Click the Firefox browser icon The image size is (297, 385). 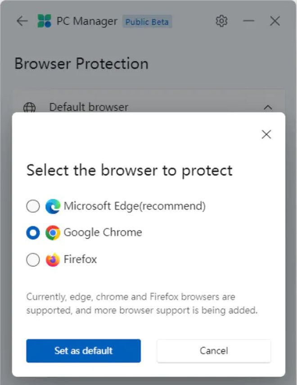[53, 260]
